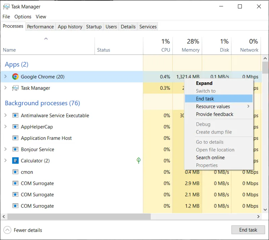
Task: Click the AppHelperCap process icon
Action: point(15,127)
